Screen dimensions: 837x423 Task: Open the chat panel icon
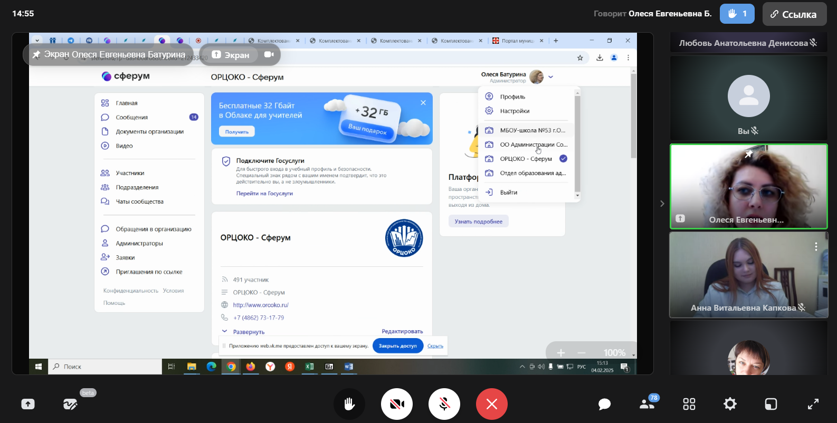pyautogui.click(x=604, y=404)
